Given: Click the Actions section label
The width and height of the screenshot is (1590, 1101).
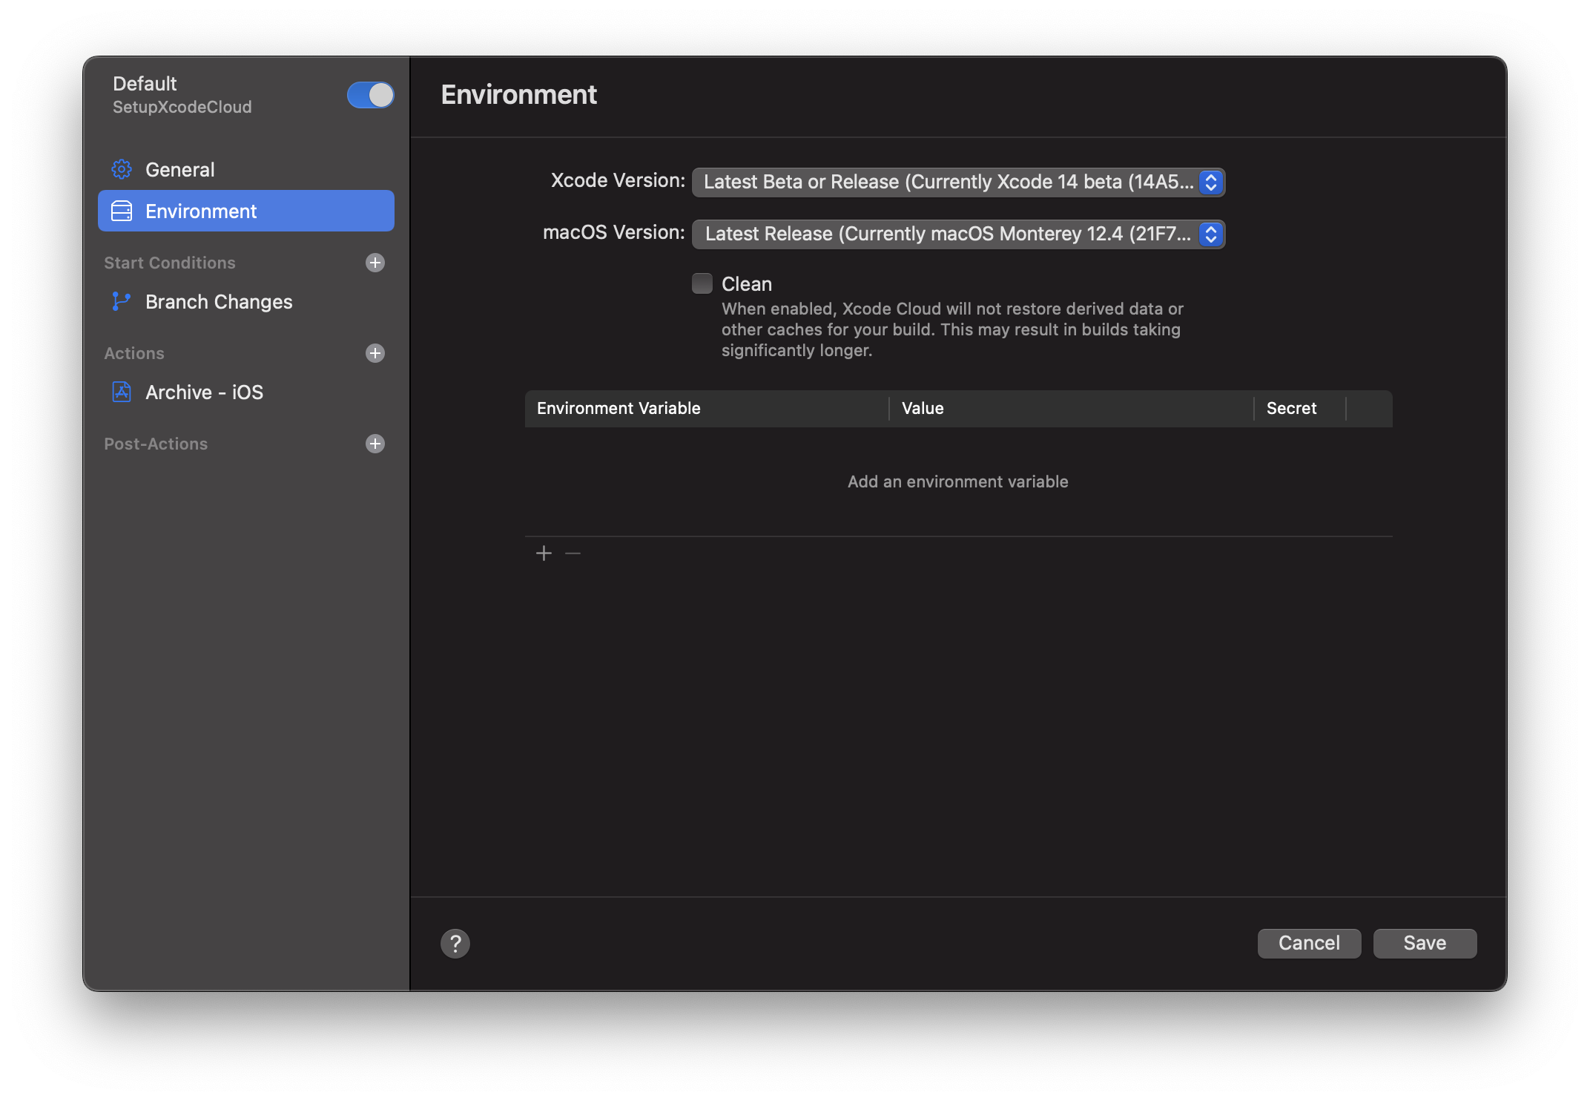Looking at the screenshot, I should click(134, 353).
